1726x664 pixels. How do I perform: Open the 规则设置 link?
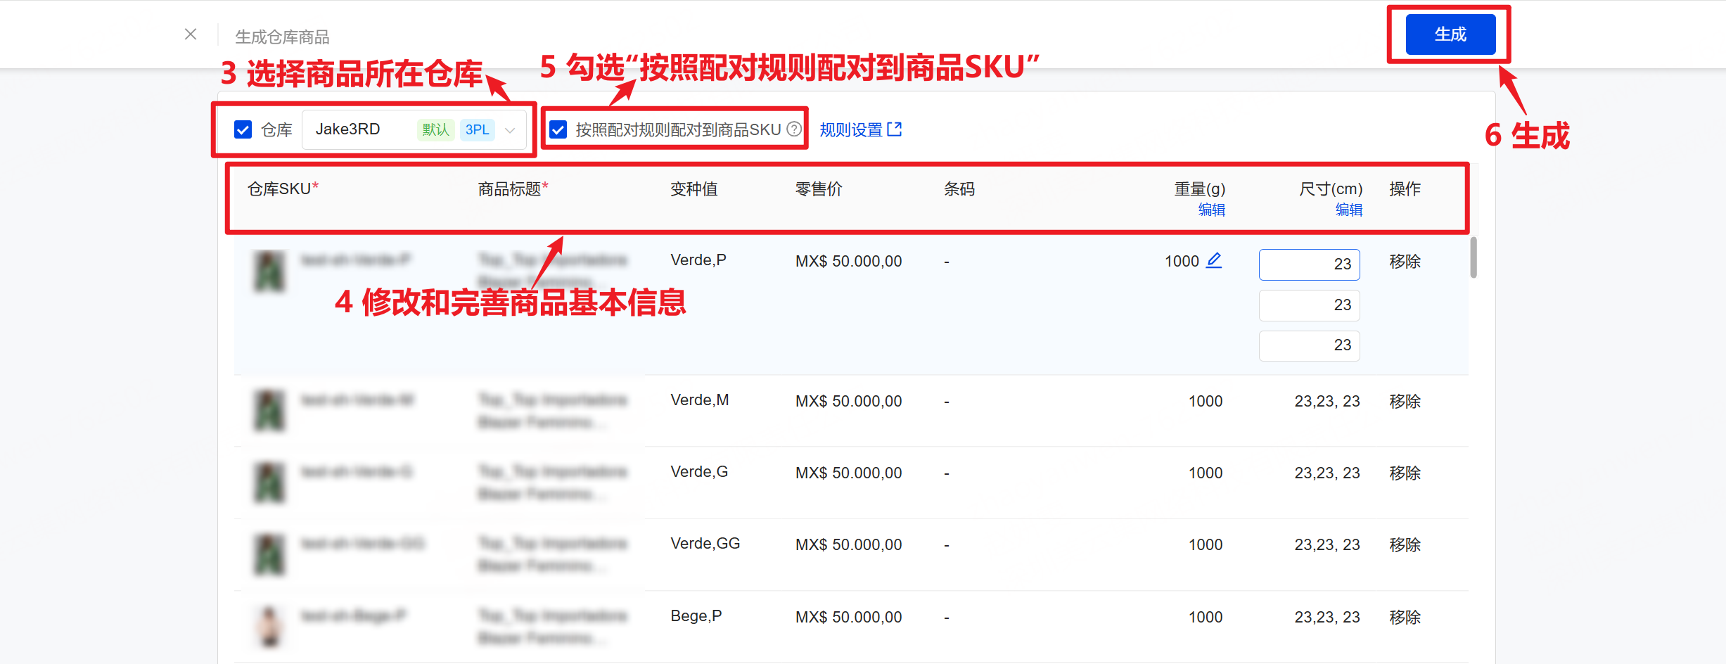point(851,130)
